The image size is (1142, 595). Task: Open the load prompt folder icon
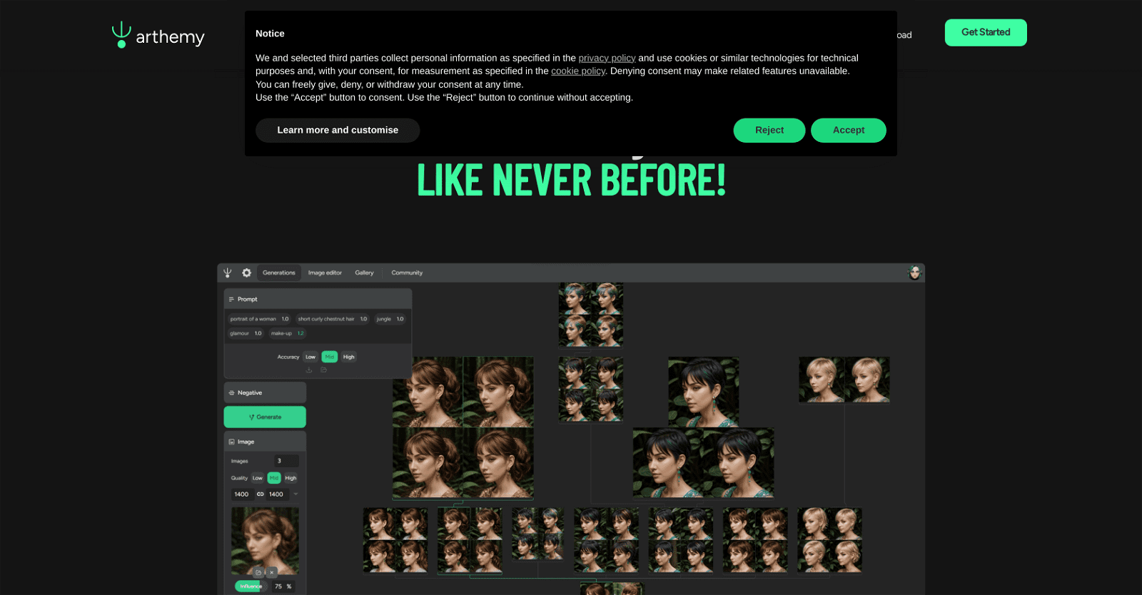coord(323,370)
